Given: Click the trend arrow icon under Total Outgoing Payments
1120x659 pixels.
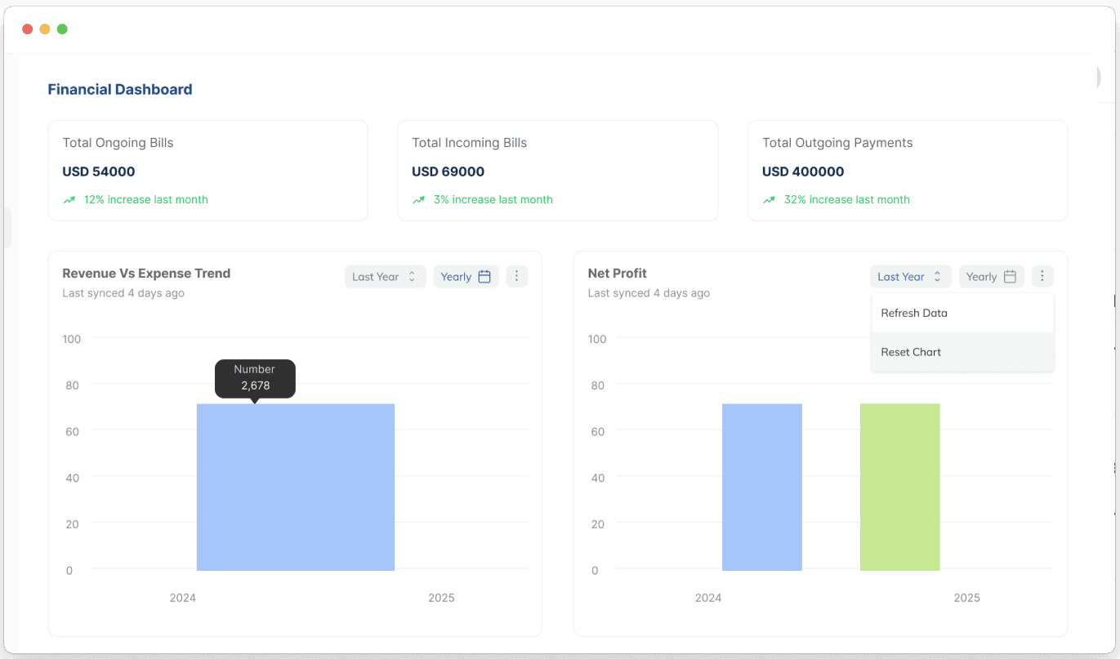Looking at the screenshot, I should point(770,199).
